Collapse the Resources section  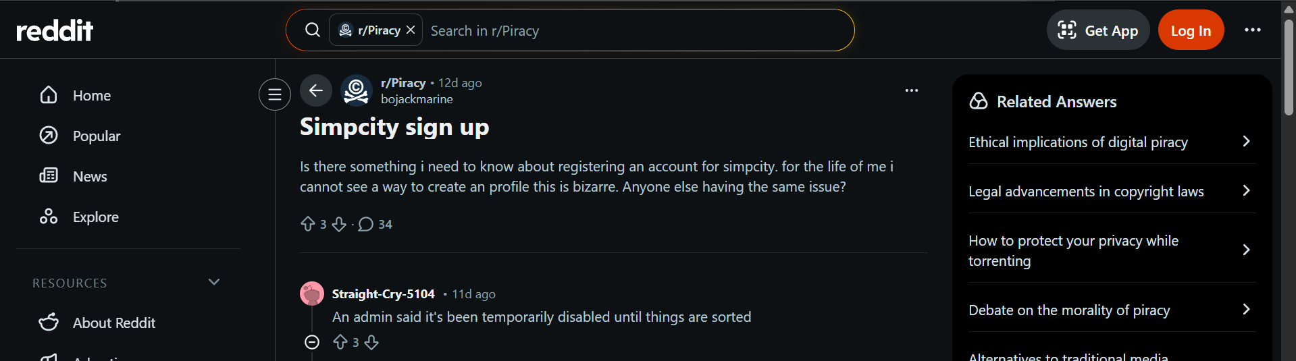coord(214,282)
